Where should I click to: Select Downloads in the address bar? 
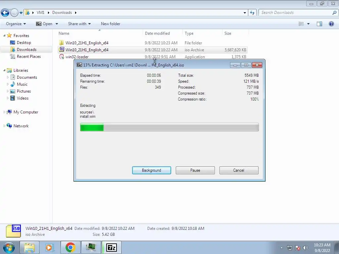coord(62,13)
